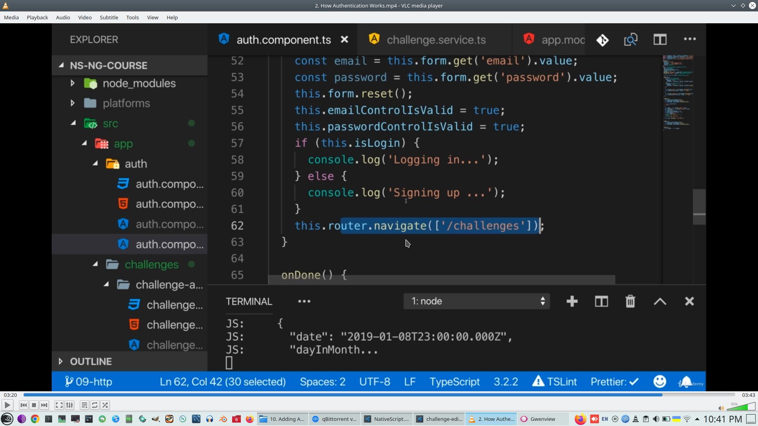Go to previous media track
This screenshot has height=426, width=758.
pos(24,405)
